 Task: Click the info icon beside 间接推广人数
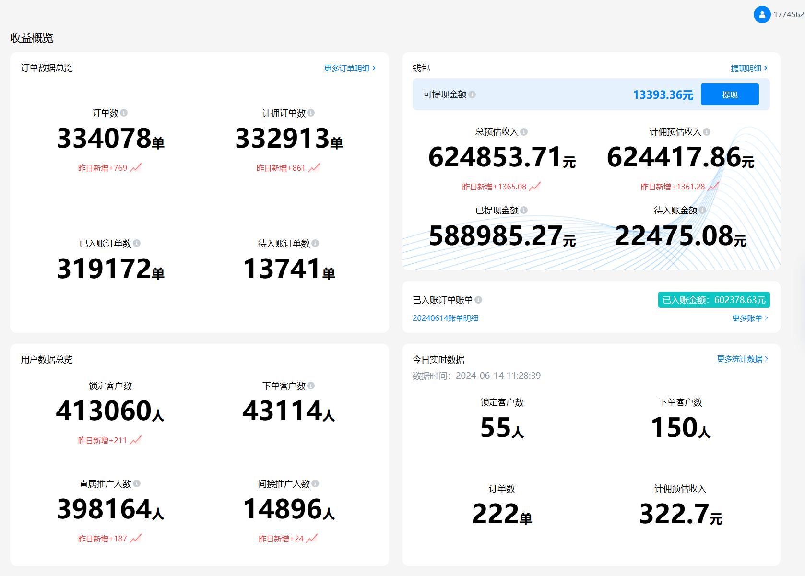[315, 483]
